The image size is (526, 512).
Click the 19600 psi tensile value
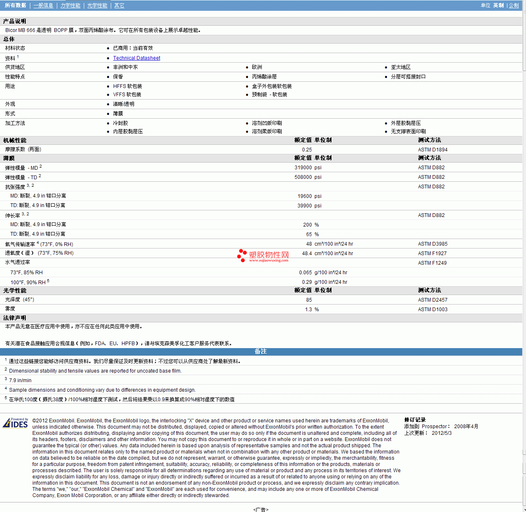coord(309,196)
